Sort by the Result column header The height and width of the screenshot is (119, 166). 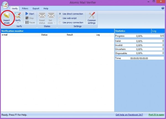tap(81, 35)
